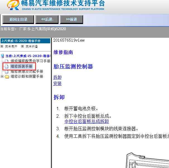Click step 1 断开蓄电池负极
The width and height of the screenshot is (169, 168).
pyautogui.click(x=81, y=108)
